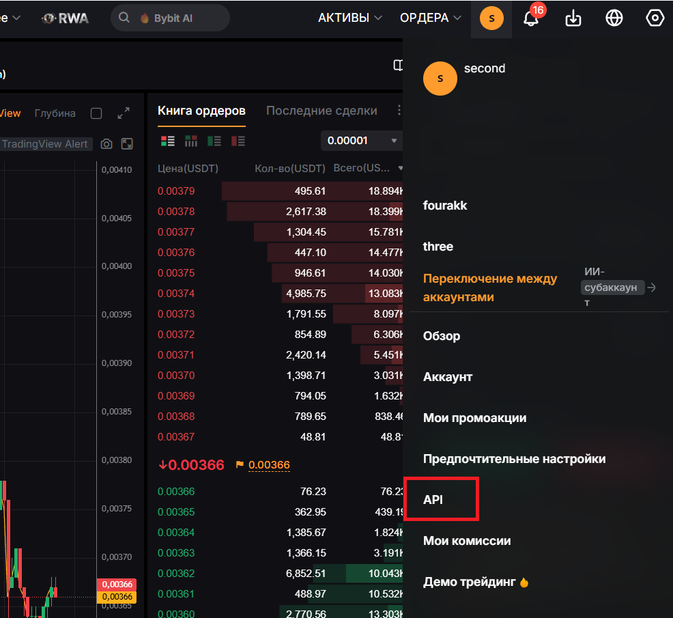Open the language globe icon
Screen dimensions: 673x618
(x=614, y=18)
